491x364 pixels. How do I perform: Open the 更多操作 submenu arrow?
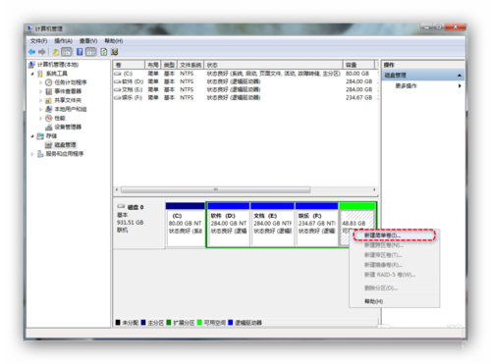460,85
